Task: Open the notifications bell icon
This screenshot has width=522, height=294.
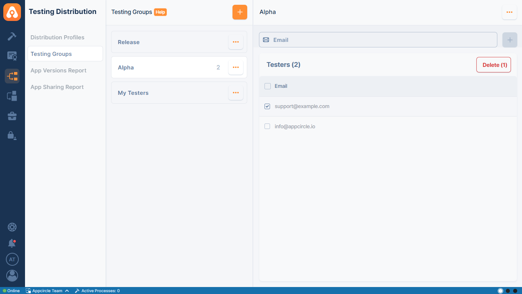Action: point(12,243)
